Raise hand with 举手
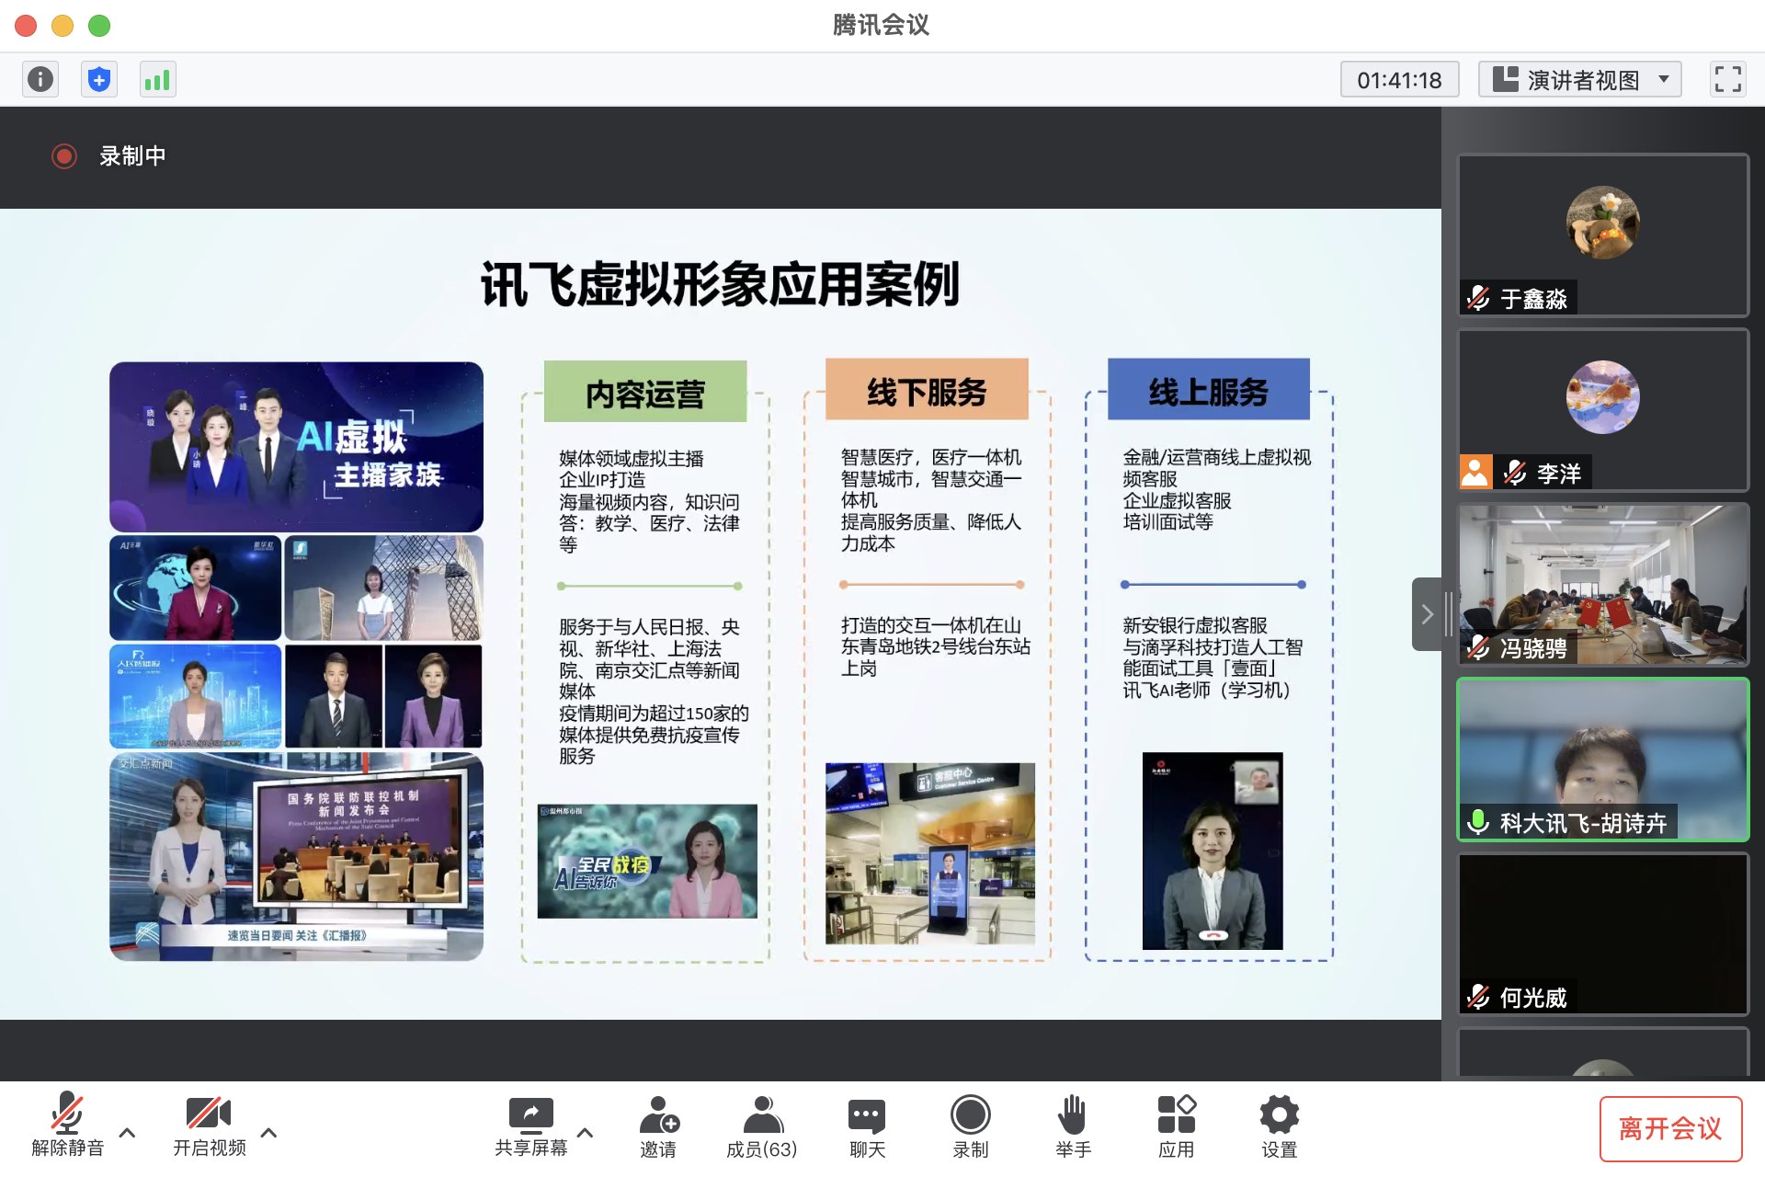Image resolution: width=1765 pixels, height=1177 pixels. click(1073, 1126)
